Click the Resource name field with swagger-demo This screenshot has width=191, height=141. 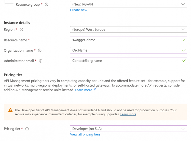click(129, 40)
